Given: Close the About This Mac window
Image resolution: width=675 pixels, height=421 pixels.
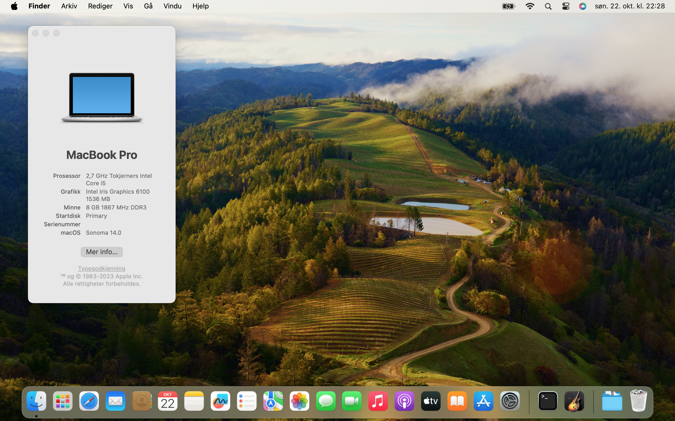Looking at the screenshot, I should click(35, 33).
